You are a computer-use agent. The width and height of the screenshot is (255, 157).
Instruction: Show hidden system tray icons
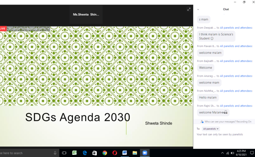click(222, 153)
